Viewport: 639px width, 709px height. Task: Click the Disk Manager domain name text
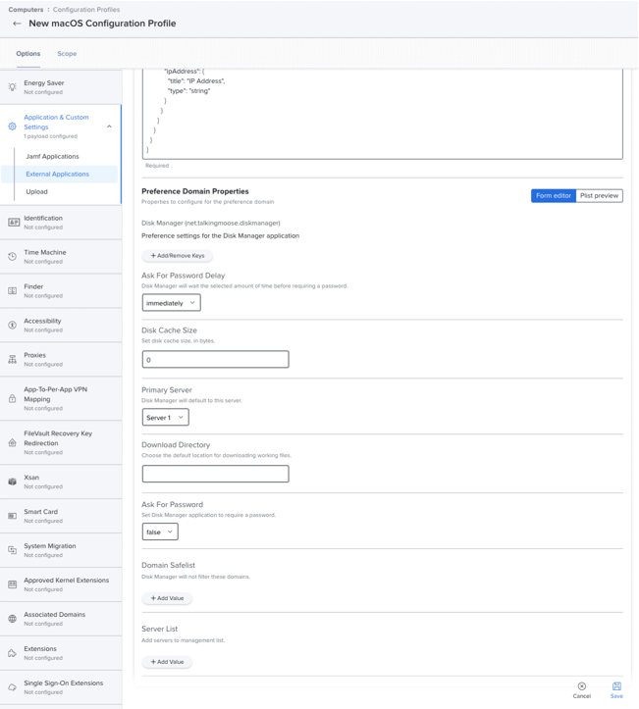click(211, 223)
